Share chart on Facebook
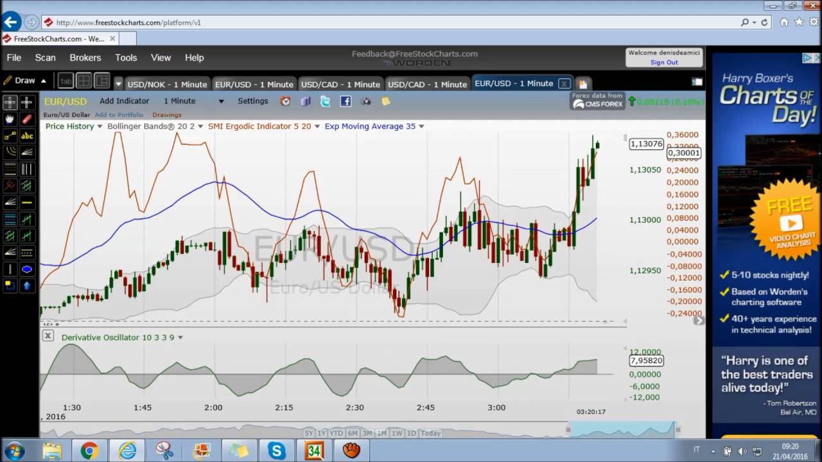 (x=345, y=101)
